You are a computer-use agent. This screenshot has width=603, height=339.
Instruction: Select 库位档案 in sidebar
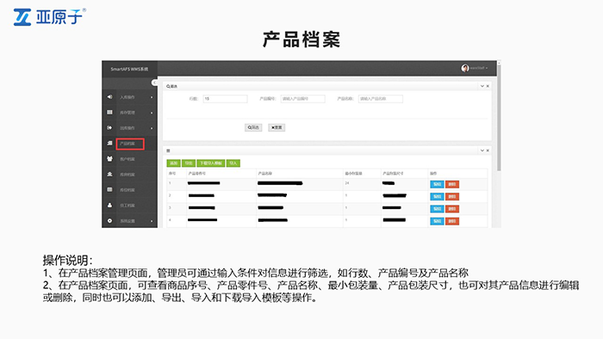point(127,190)
